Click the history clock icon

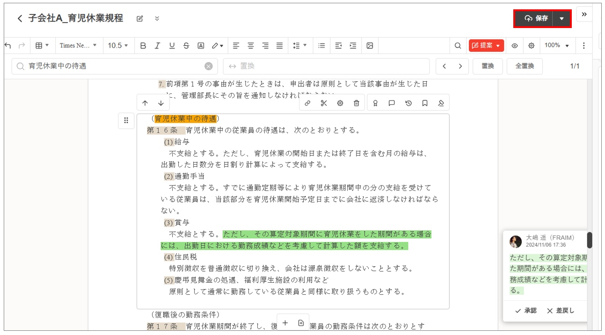(x=408, y=103)
